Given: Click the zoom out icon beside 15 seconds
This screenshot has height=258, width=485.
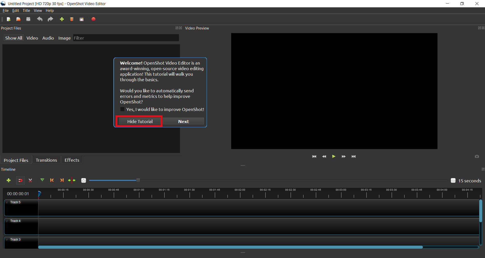Looking at the screenshot, I should [453, 181].
